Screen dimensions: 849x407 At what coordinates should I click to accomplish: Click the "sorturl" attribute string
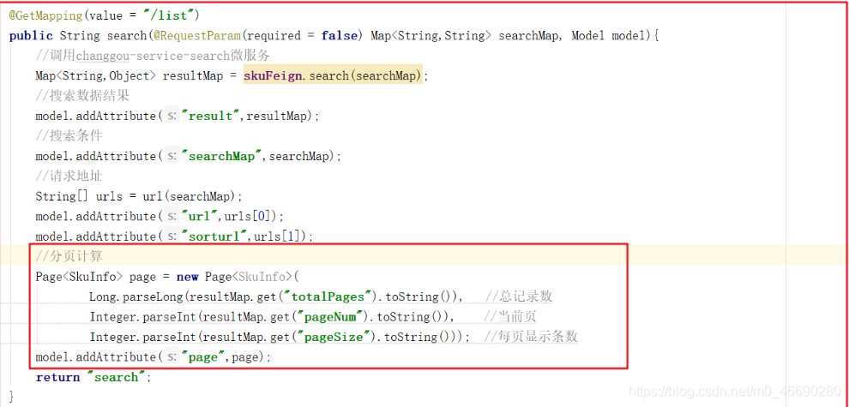click(215, 236)
